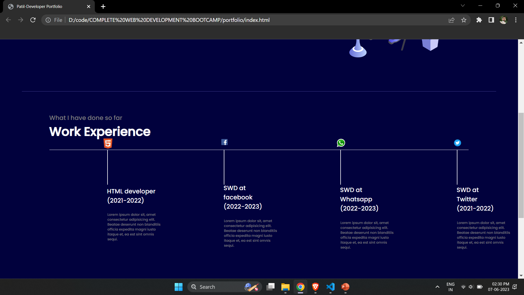
Task: Open the ENG IN language switcher
Action: (x=451, y=287)
